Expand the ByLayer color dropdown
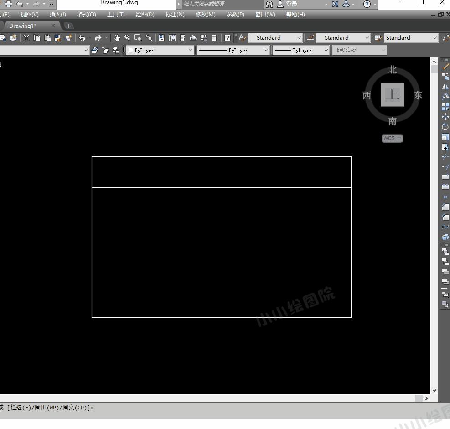This screenshot has width=450, height=429. [x=160, y=50]
